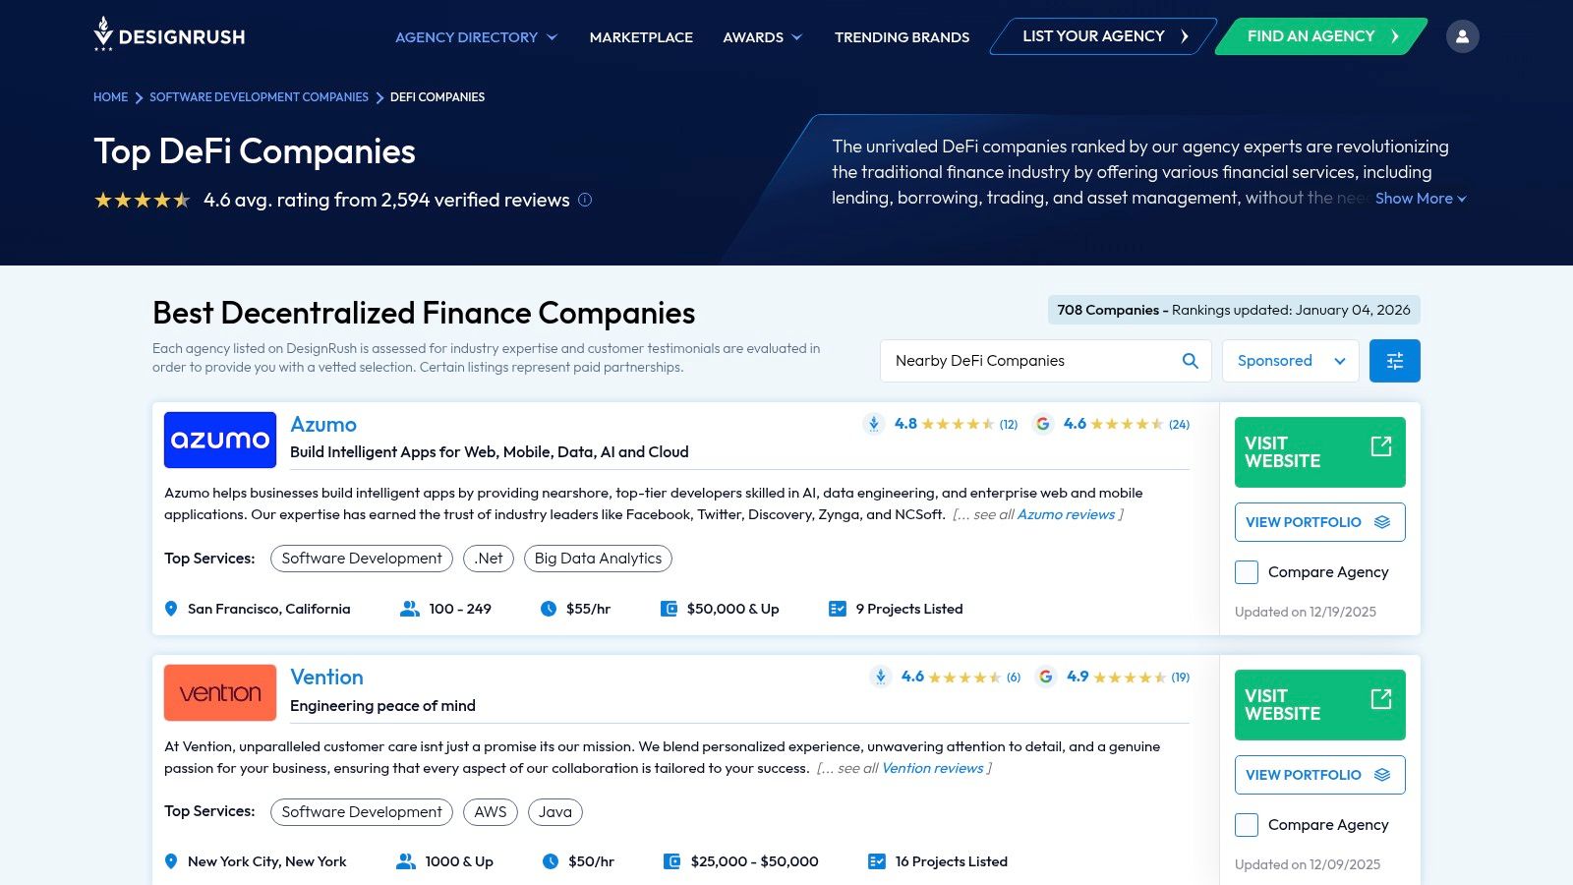Expand the Agency Directory menu
This screenshot has width=1573, height=885.
pyautogui.click(x=476, y=37)
